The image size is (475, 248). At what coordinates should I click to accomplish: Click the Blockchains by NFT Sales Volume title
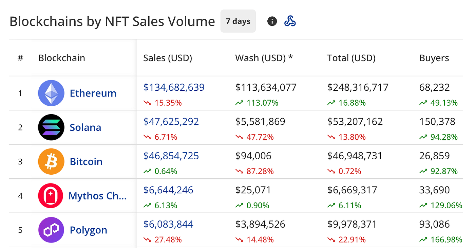(x=112, y=21)
